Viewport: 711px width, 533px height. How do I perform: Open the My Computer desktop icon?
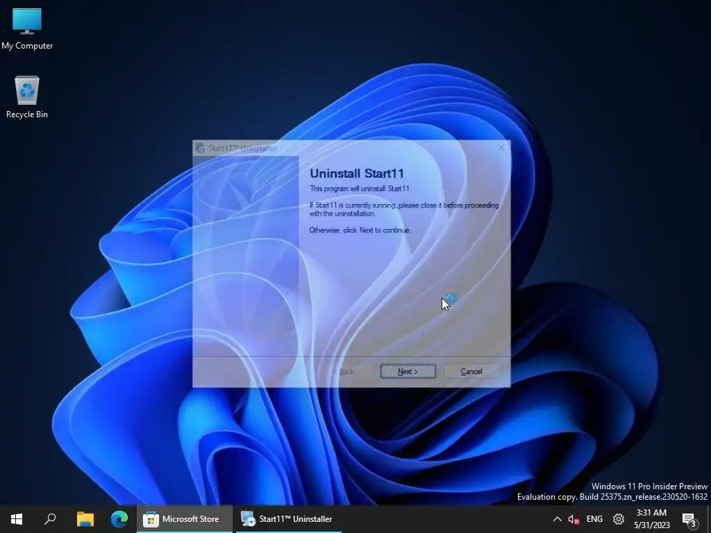[x=27, y=28]
